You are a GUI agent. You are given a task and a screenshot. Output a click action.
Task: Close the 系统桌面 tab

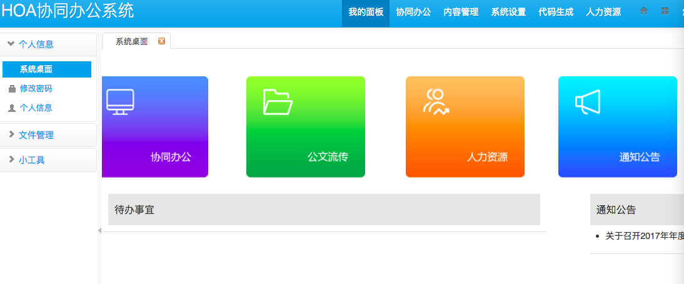coord(161,41)
